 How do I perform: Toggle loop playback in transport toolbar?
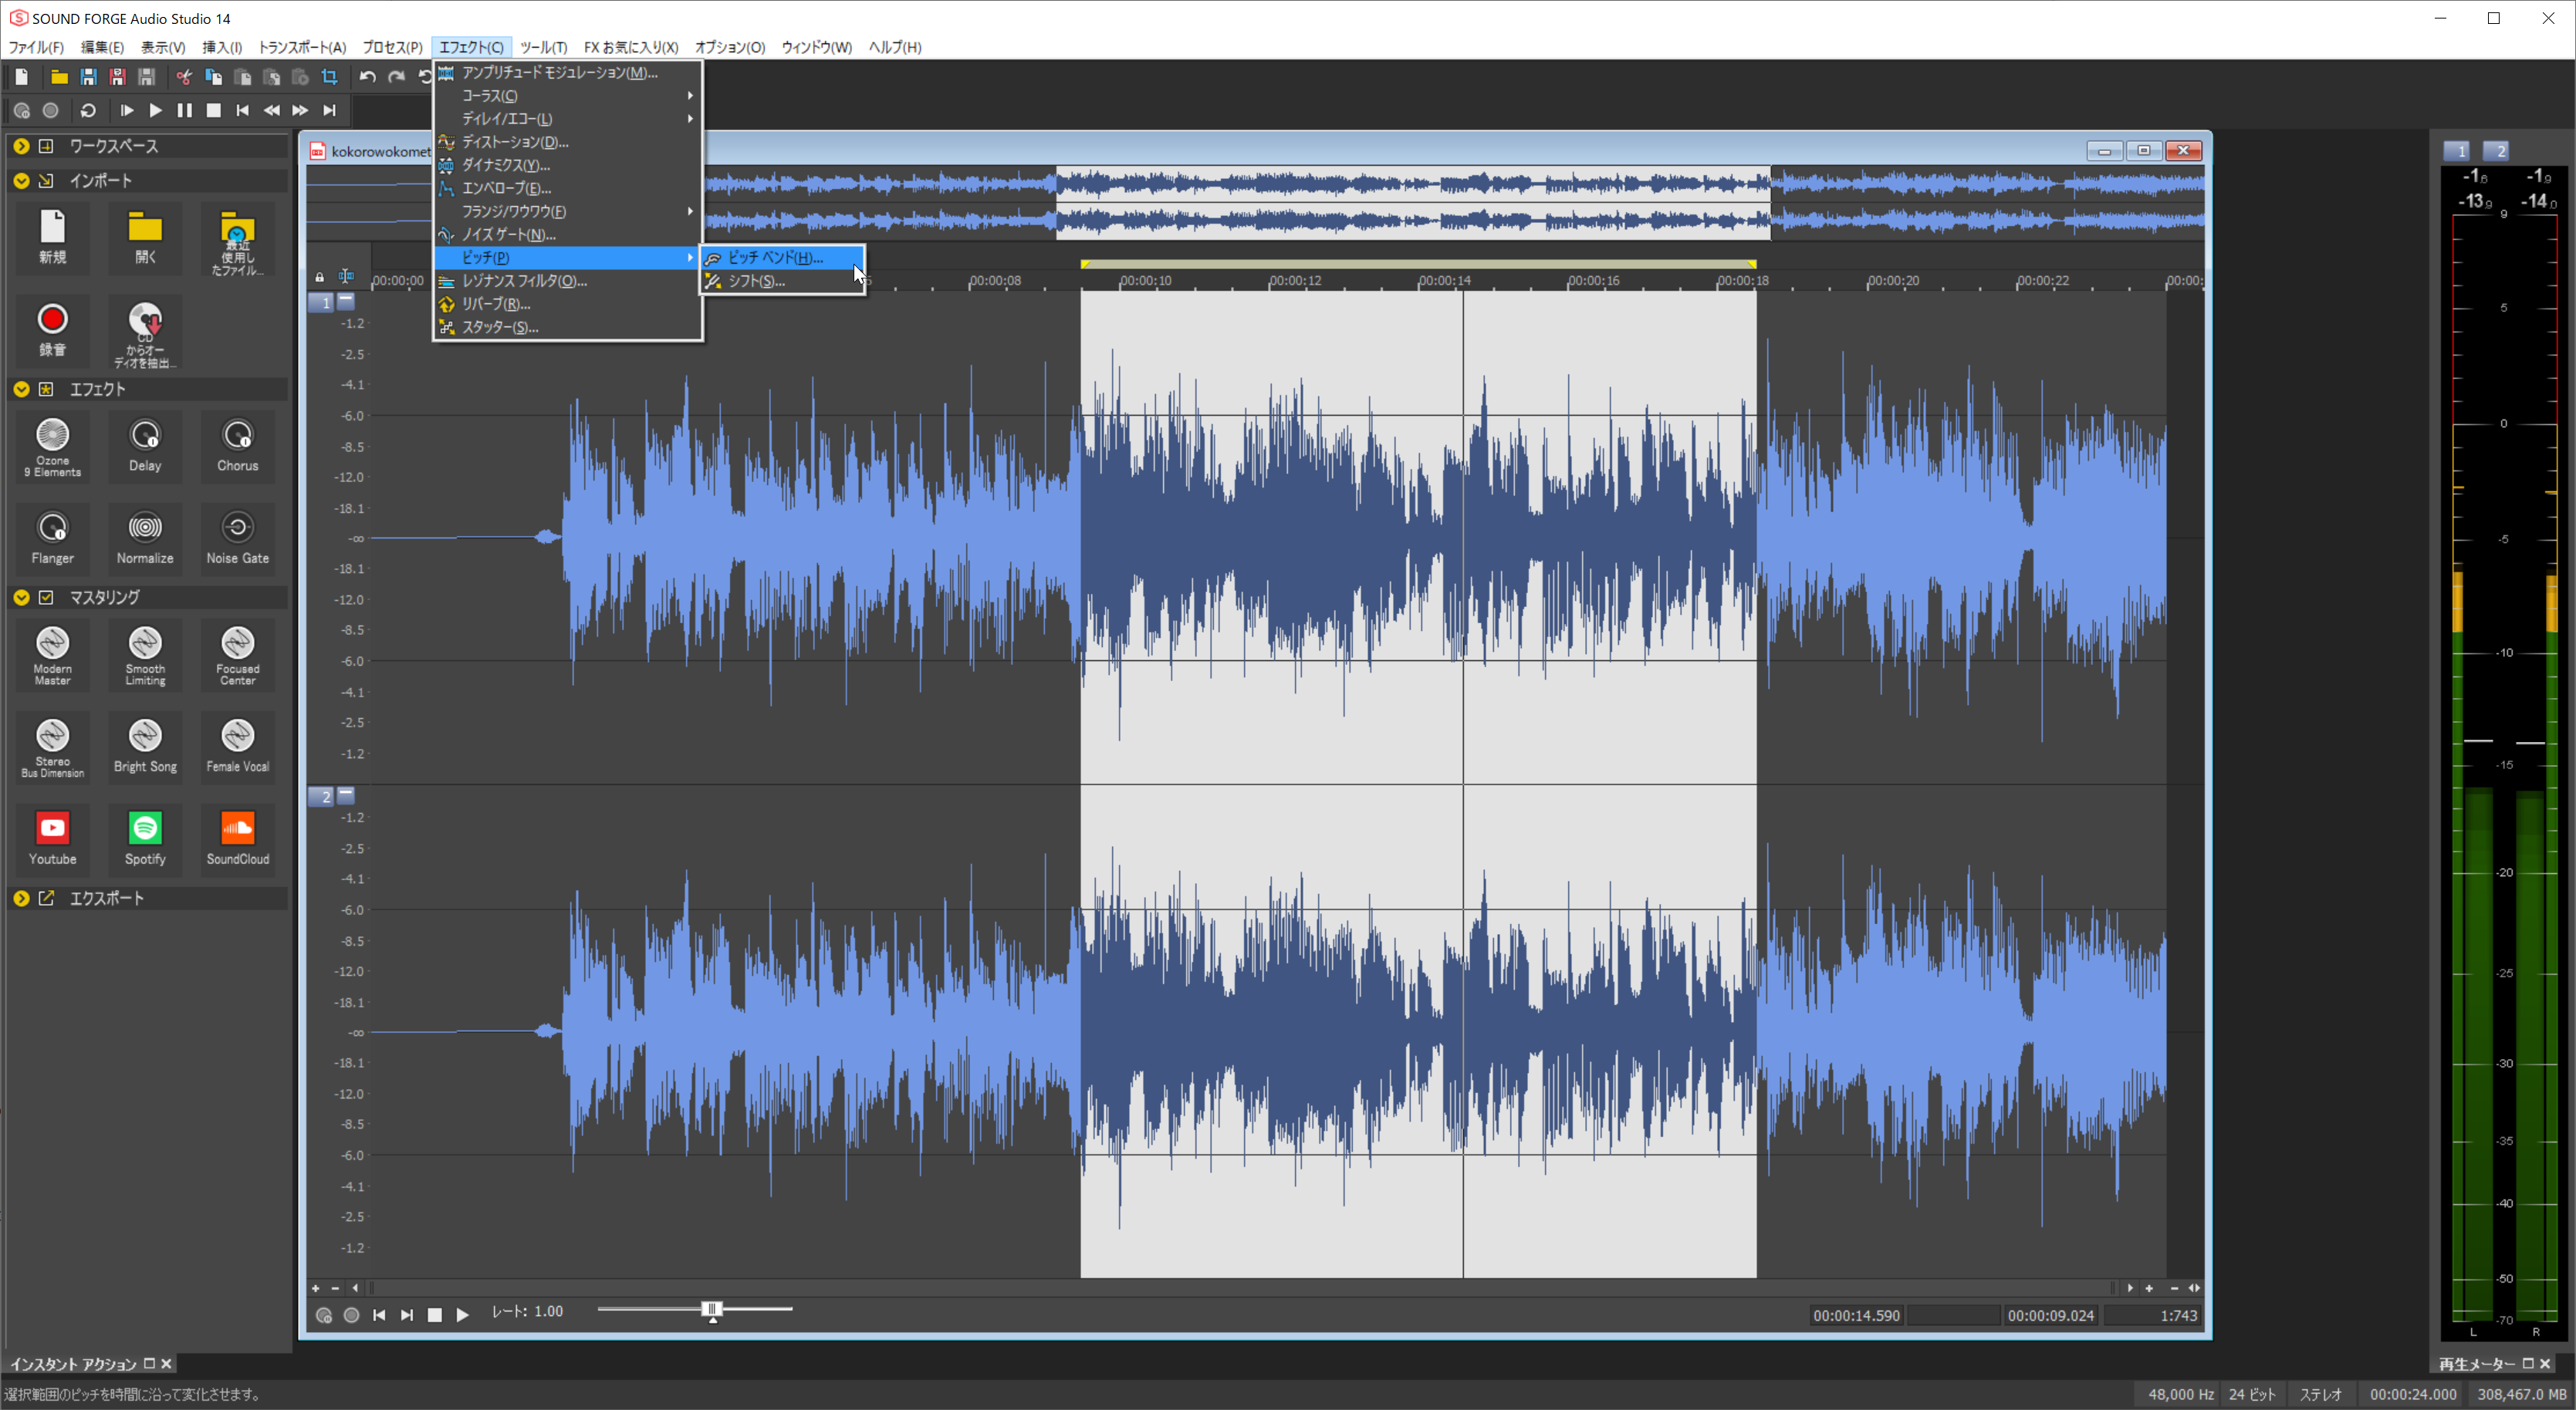[x=88, y=111]
